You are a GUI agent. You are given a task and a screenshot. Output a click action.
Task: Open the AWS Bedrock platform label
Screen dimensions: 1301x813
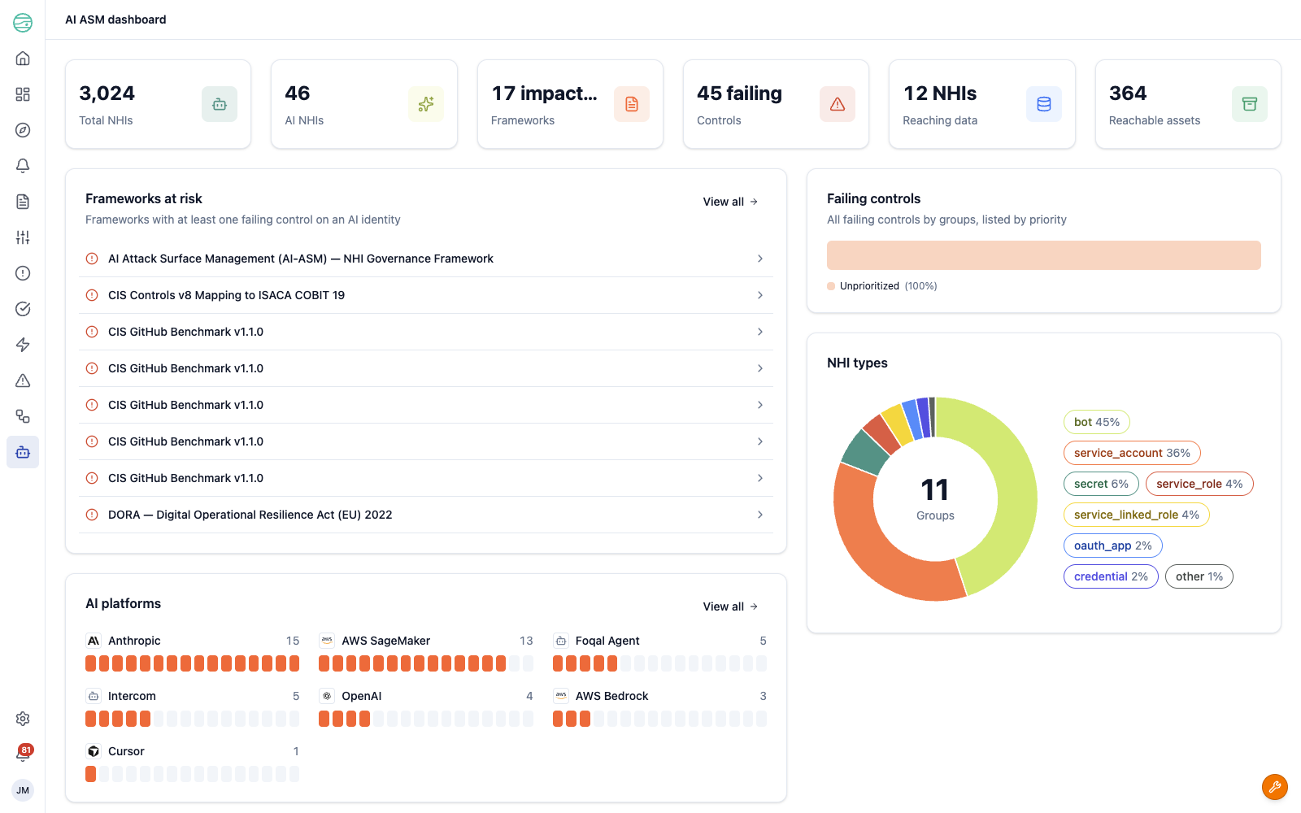[x=611, y=696]
